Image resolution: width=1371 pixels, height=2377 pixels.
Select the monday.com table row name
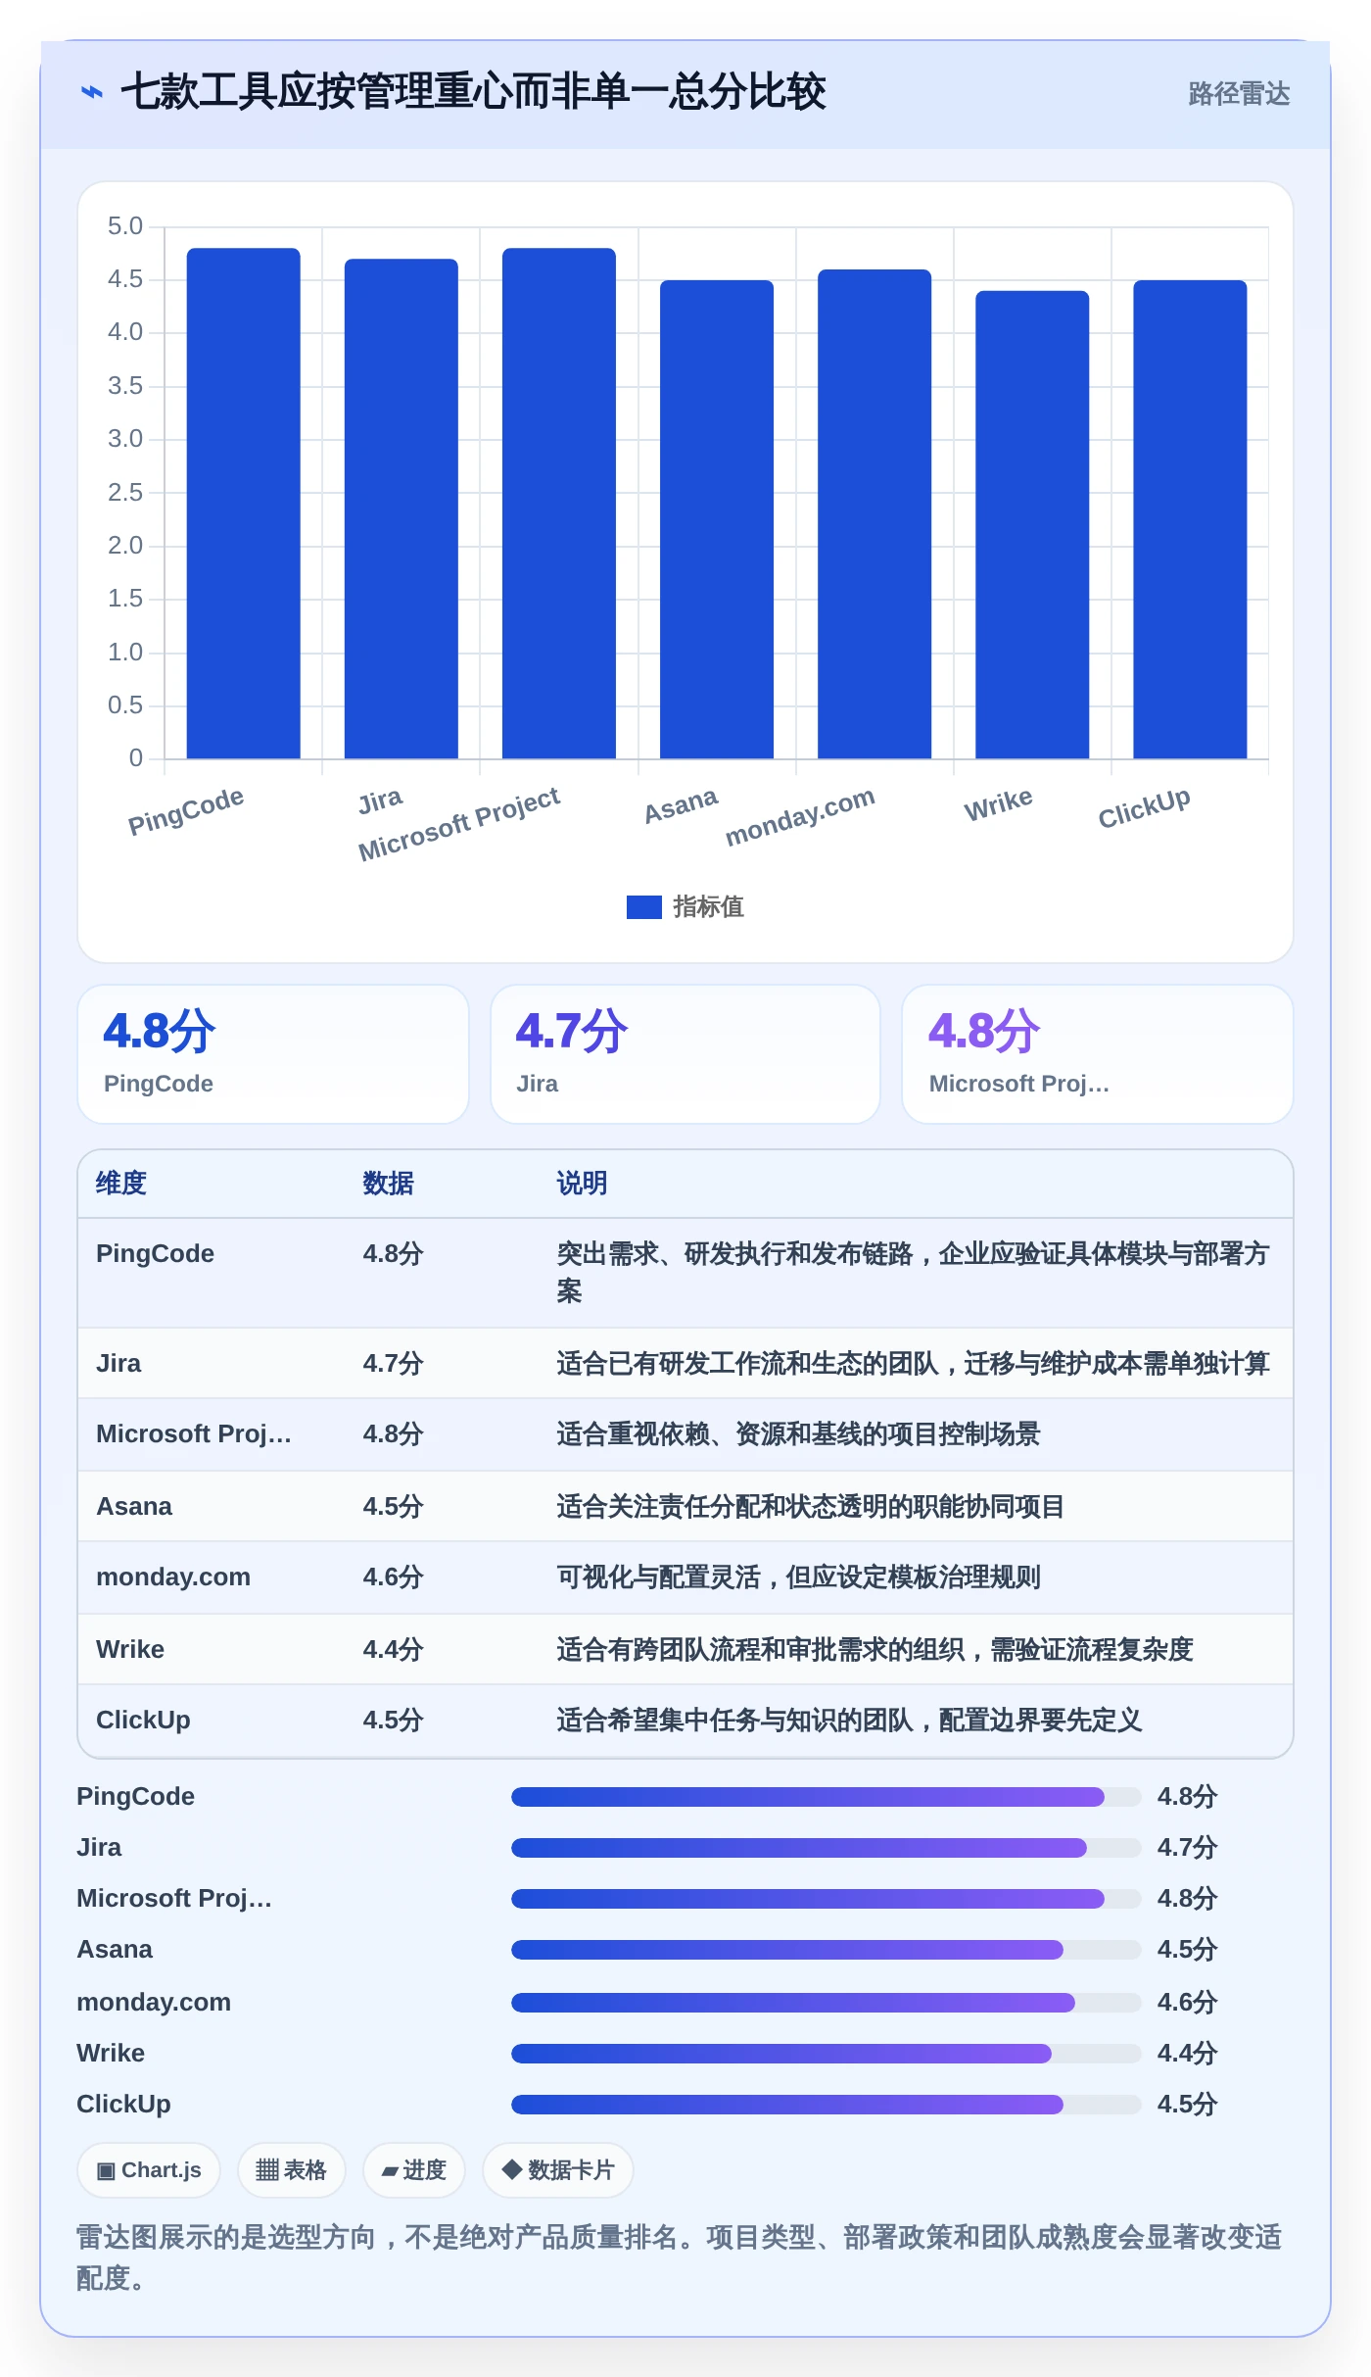pos(173,1577)
